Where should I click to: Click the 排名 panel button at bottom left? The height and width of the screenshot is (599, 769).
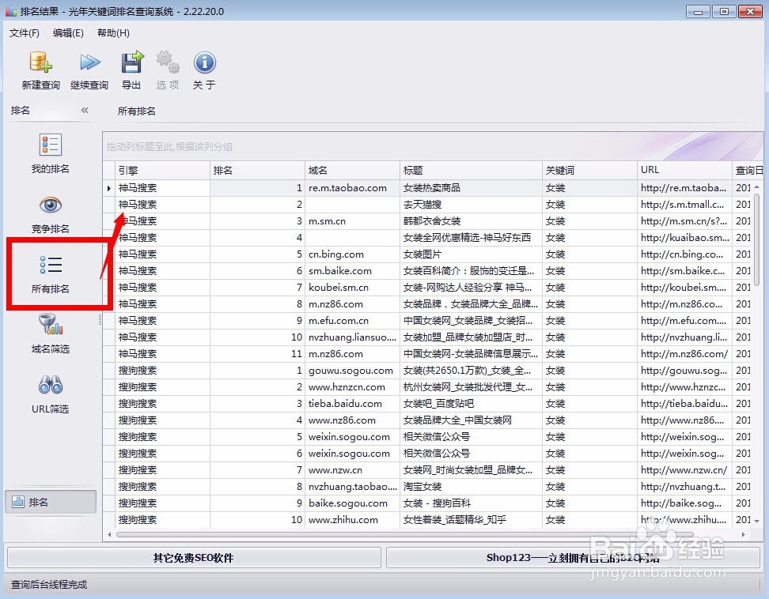(51, 502)
